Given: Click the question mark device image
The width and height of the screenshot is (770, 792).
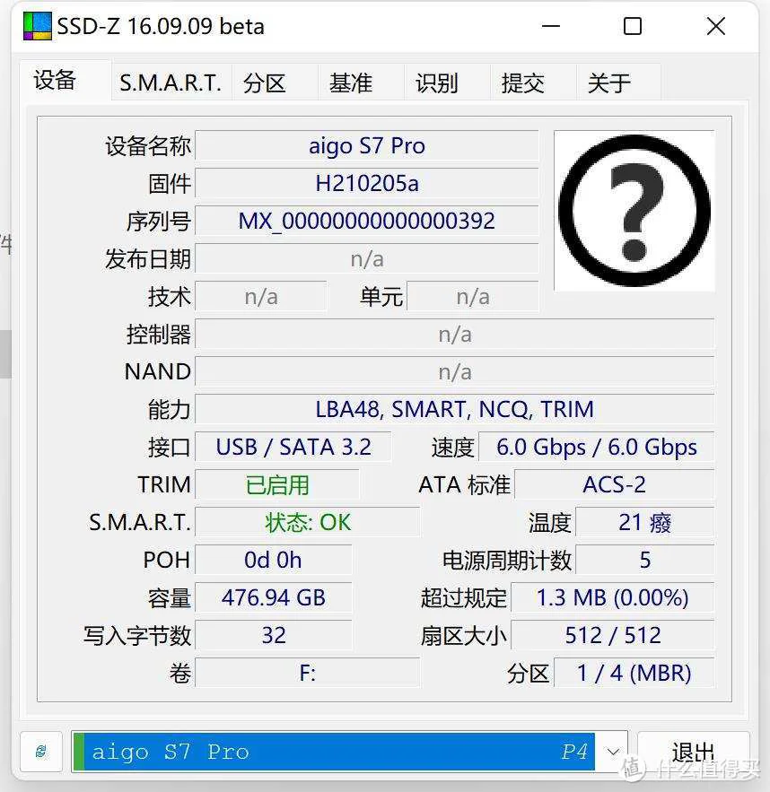Looking at the screenshot, I should click(x=634, y=211).
